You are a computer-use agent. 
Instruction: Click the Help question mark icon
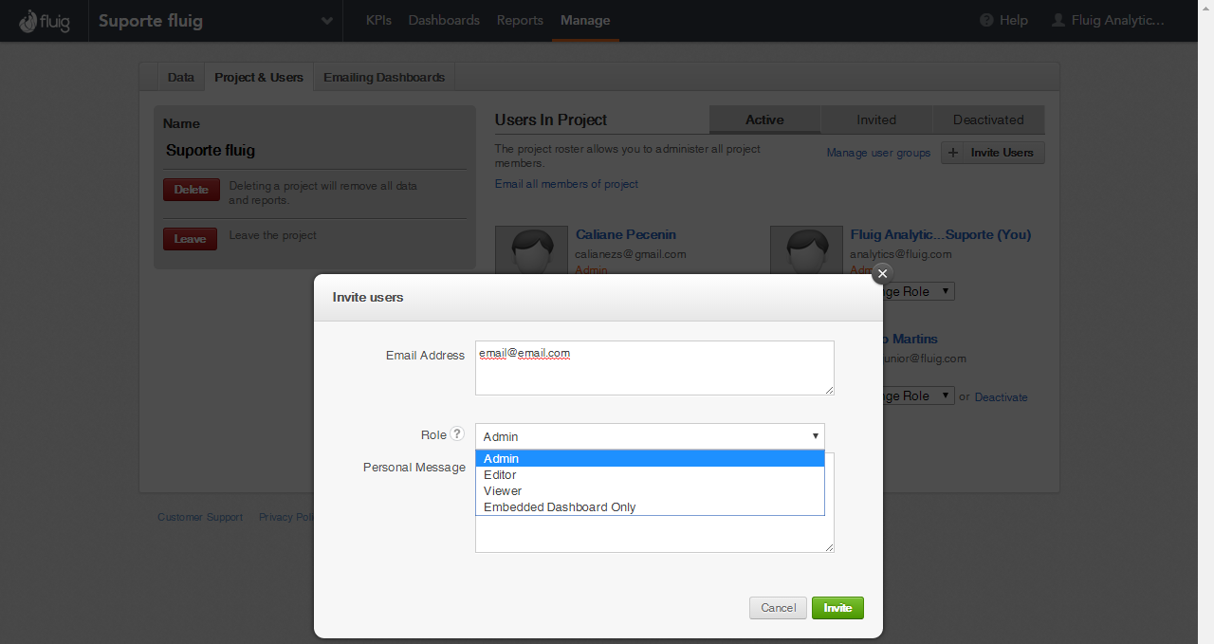tap(986, 20)
